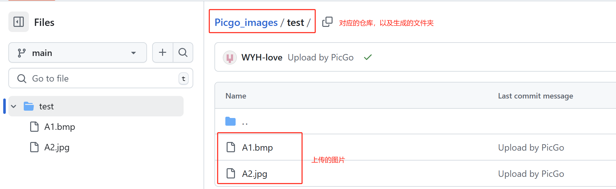This screenshot has width=616, height=189.
Task: Collapse the test folder chevron
Action: pos(14,106)
